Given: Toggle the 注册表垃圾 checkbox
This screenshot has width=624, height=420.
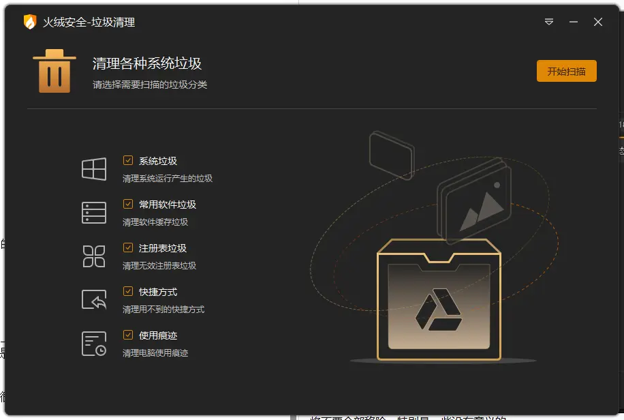Looking at the screenshot, I should click(128, 247).
